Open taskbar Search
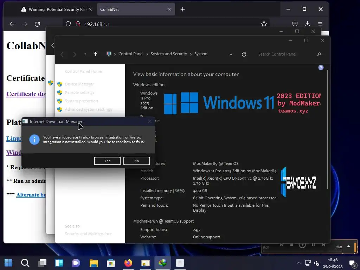360x270 pixels. point(25,263)
